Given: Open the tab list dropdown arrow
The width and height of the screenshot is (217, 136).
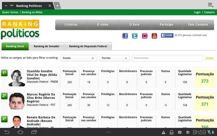Looking at the screenshot, I should pos(6,6).
